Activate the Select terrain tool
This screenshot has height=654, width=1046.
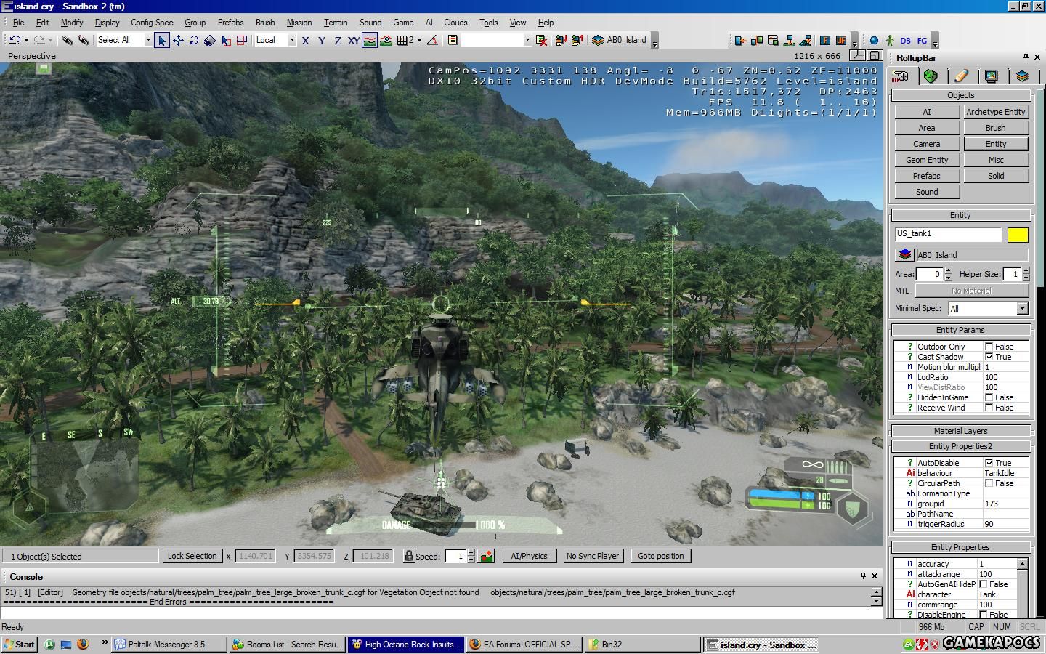[x=226, y=40]
